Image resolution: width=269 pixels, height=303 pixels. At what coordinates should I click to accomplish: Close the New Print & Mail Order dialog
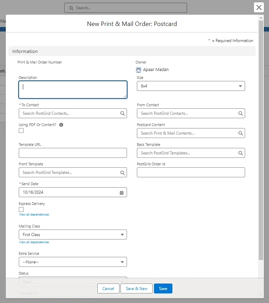(259, 8)
